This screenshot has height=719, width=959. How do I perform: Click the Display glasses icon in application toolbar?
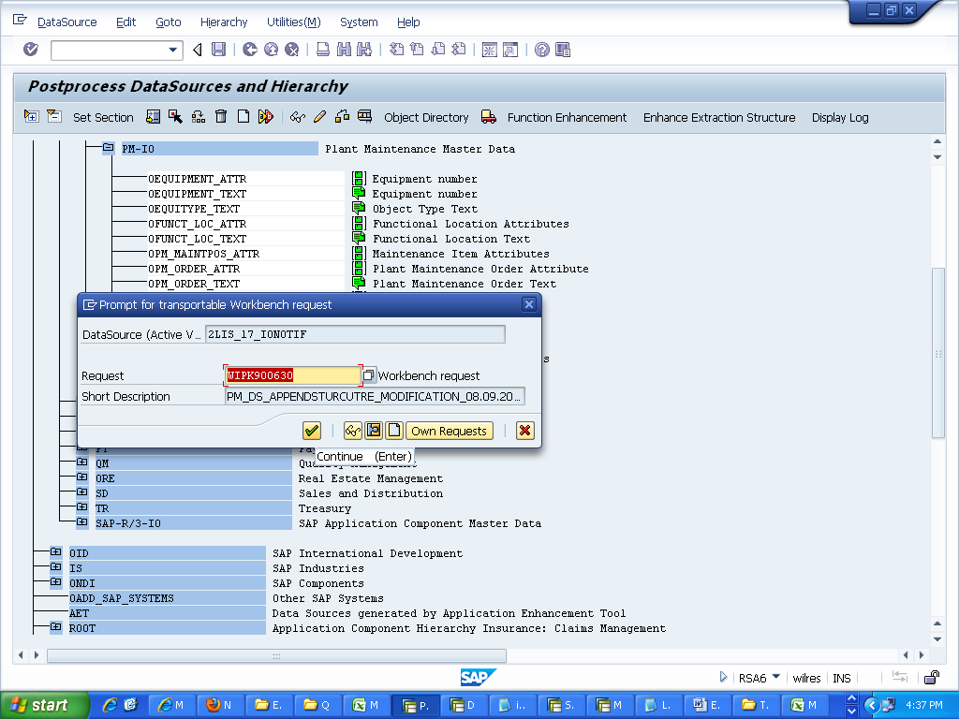[x=298, y=116]
